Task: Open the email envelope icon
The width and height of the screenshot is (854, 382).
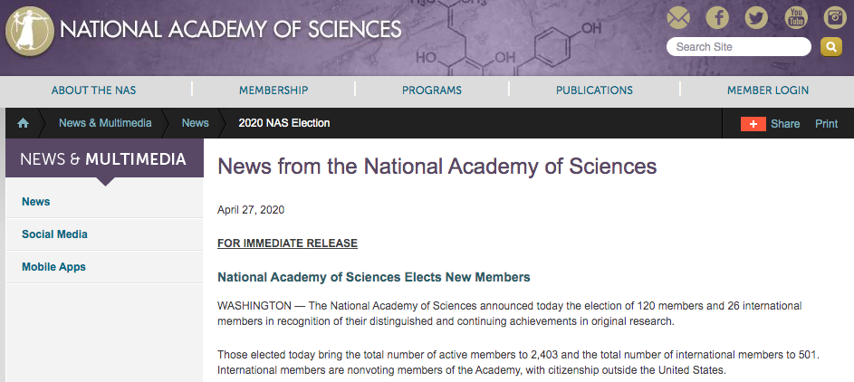Action: pyautogui.click(x=678, y=17)
